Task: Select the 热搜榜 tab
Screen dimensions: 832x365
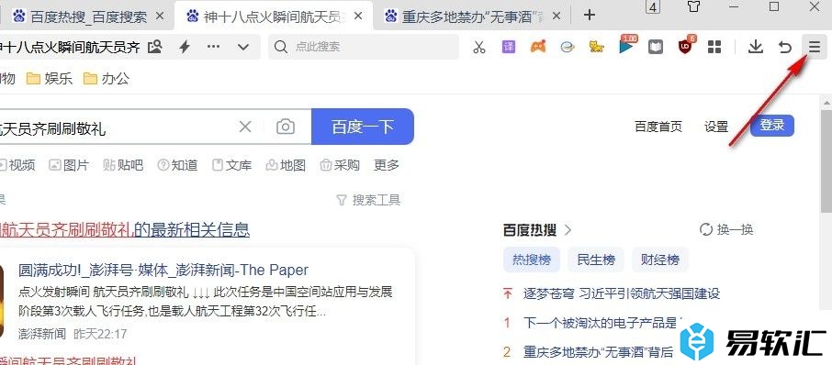Action: pyautogui.click(x=531, y=260)
